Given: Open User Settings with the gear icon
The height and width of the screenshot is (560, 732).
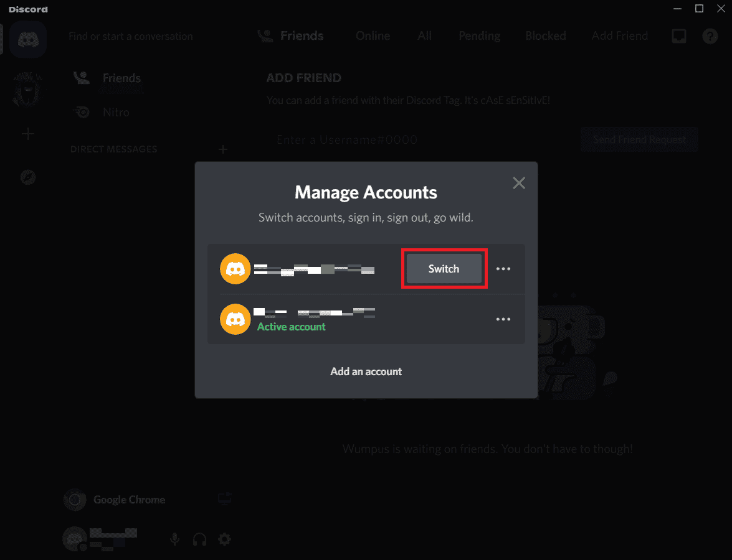Looking at the screenshot, I should tap(224, 539).
